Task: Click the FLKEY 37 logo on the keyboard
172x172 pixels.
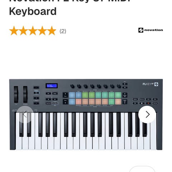Action: [x=150, y=84]
